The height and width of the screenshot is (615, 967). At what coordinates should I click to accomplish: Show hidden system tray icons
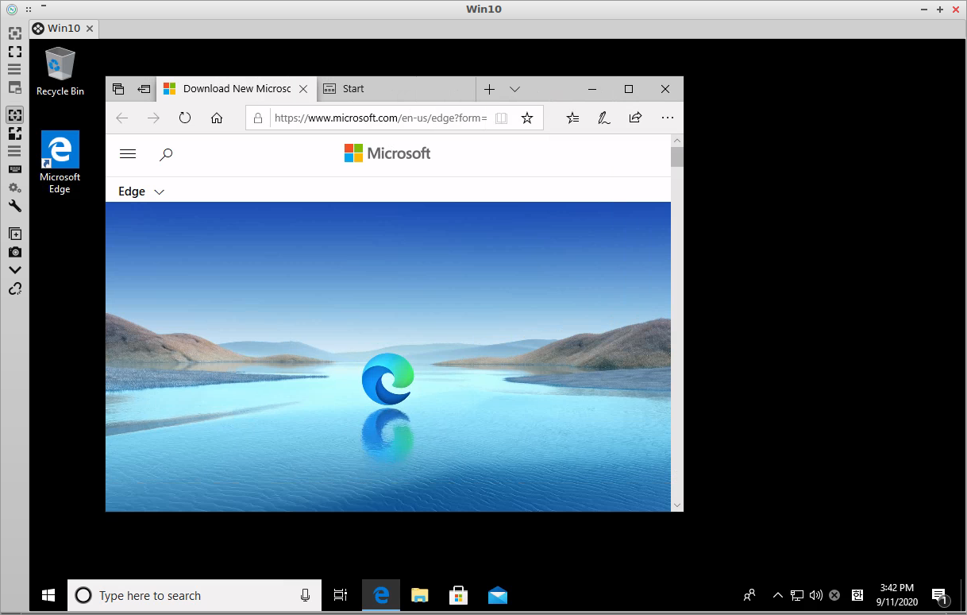778,595
